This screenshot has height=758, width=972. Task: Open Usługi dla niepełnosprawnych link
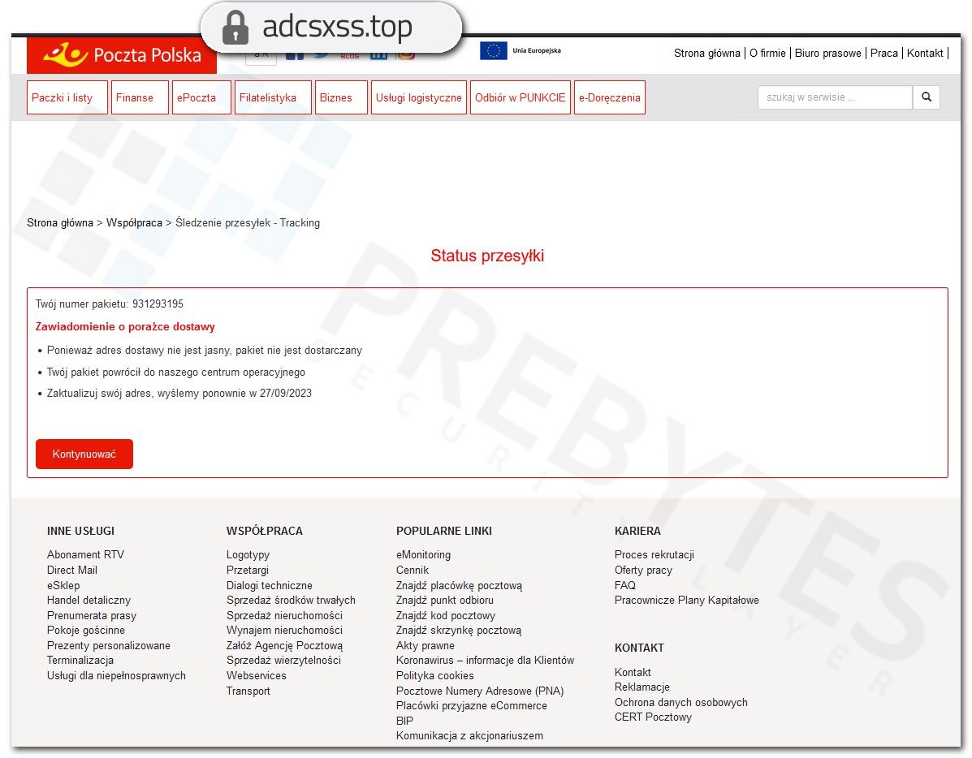coord(117,676)
